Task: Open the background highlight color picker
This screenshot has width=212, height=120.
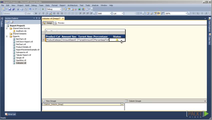Action: [x=50, y=13]
